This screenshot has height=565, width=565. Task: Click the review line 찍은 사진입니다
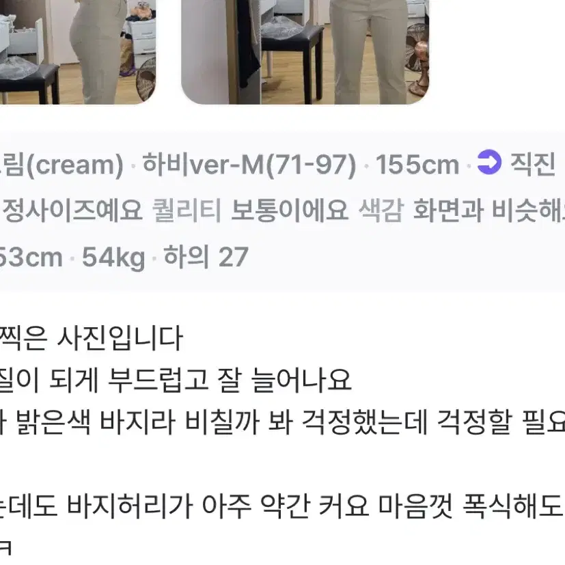(x=91, y=337)
